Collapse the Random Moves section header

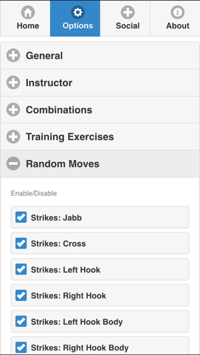100,163
